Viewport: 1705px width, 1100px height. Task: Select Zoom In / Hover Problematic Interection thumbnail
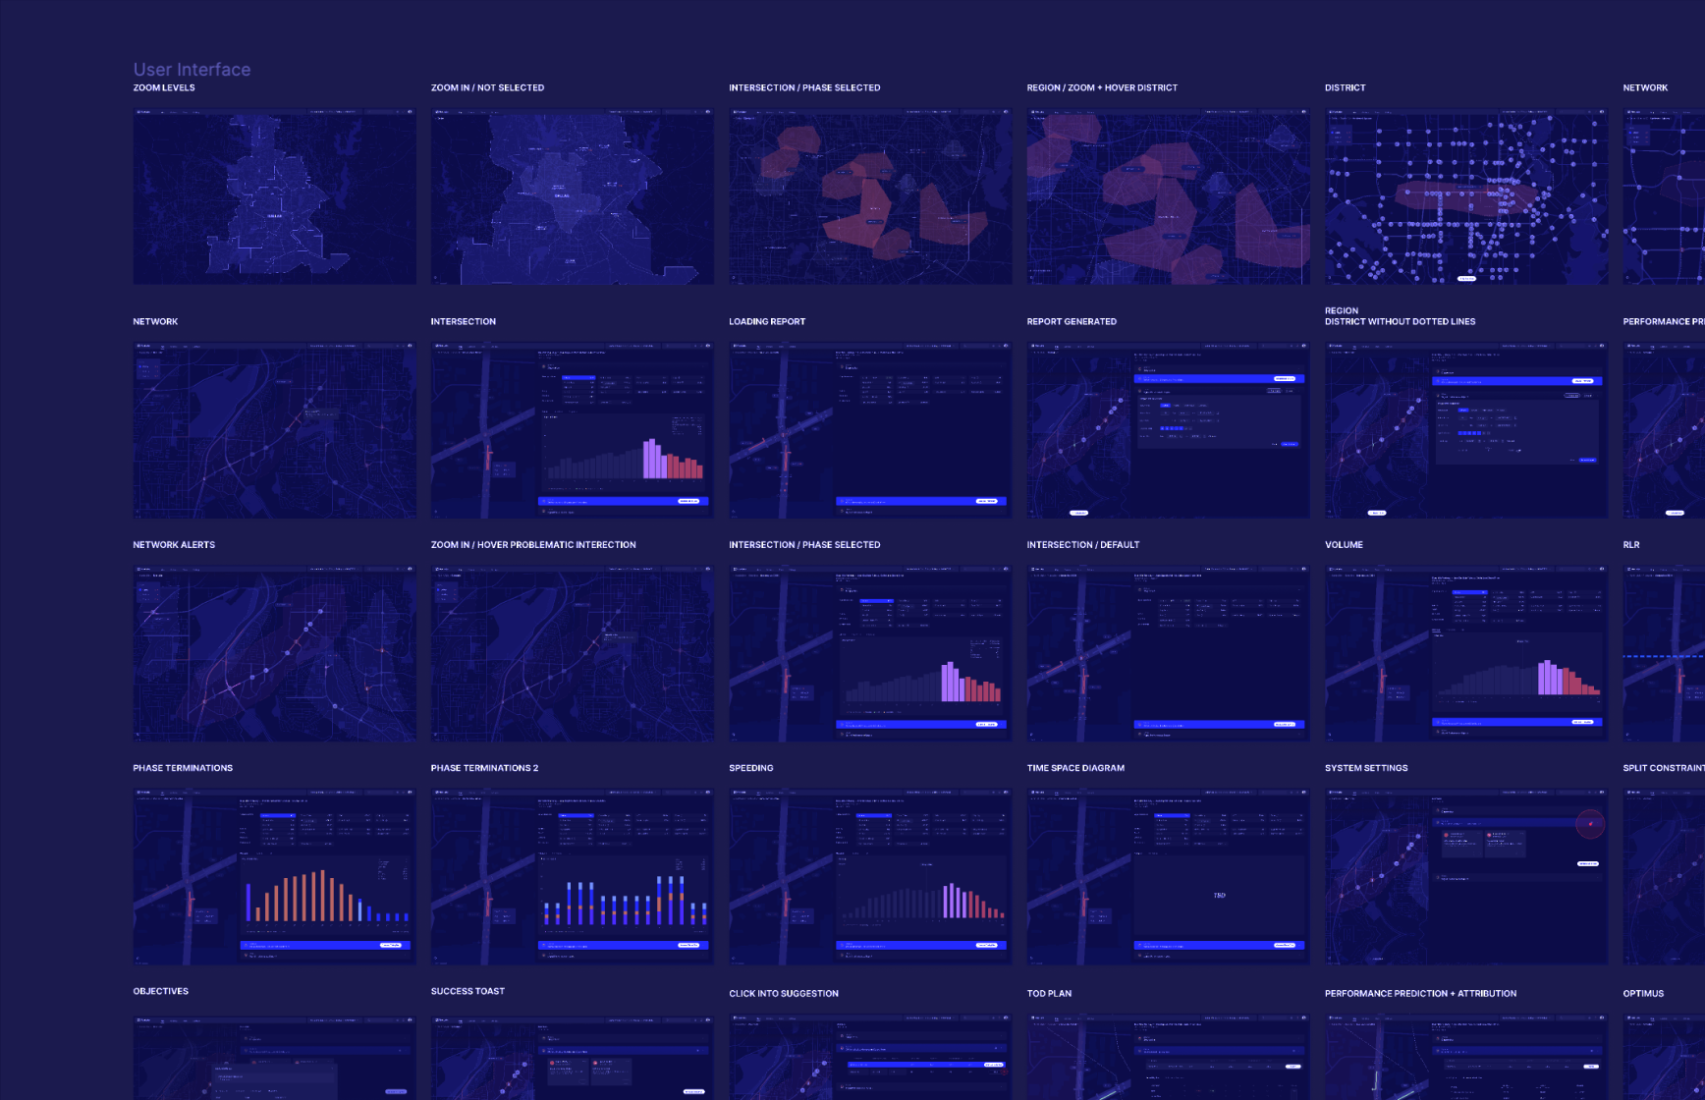coord(573,653)
